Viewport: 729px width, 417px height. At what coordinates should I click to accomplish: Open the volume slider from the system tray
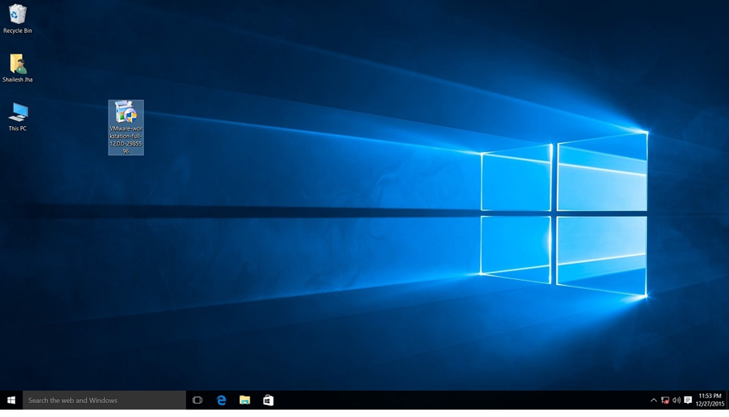(676, 400)
